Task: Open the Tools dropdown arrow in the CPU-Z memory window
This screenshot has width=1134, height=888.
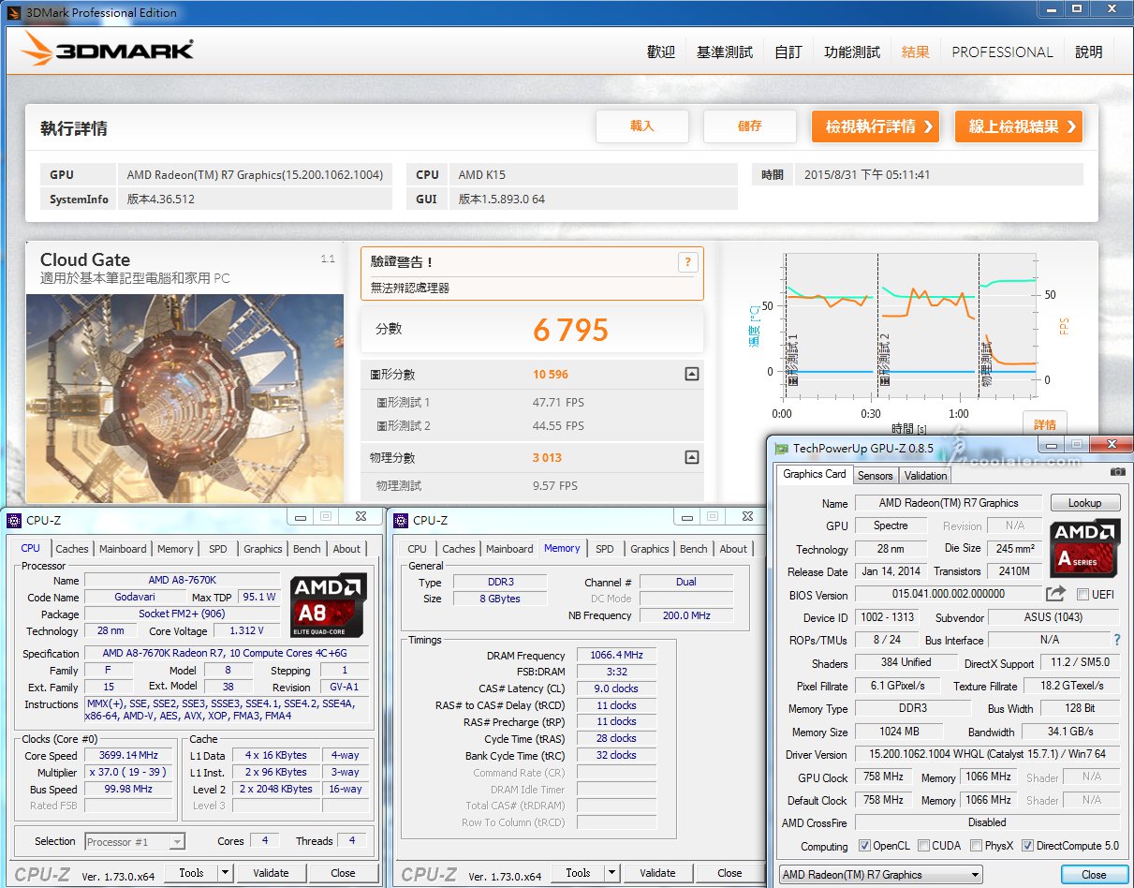Action: point(611,873)
